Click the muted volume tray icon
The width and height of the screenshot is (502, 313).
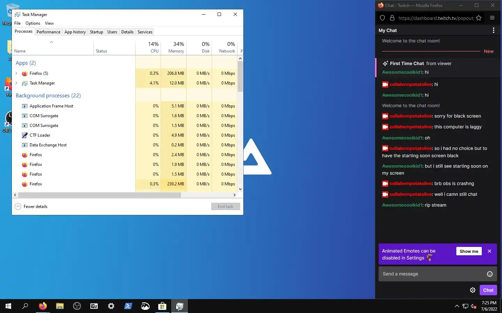pos(473,306)
